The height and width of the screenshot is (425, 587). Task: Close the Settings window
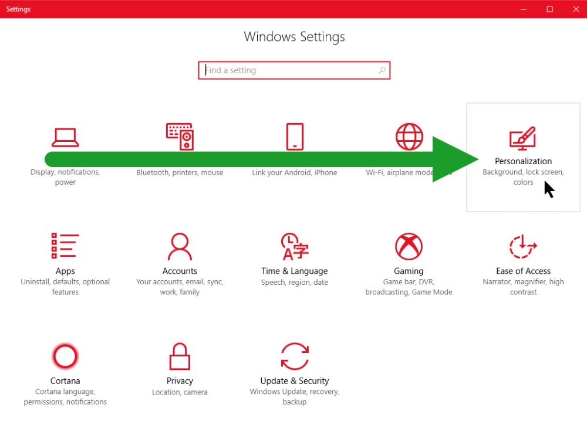(x=576, y=9)
